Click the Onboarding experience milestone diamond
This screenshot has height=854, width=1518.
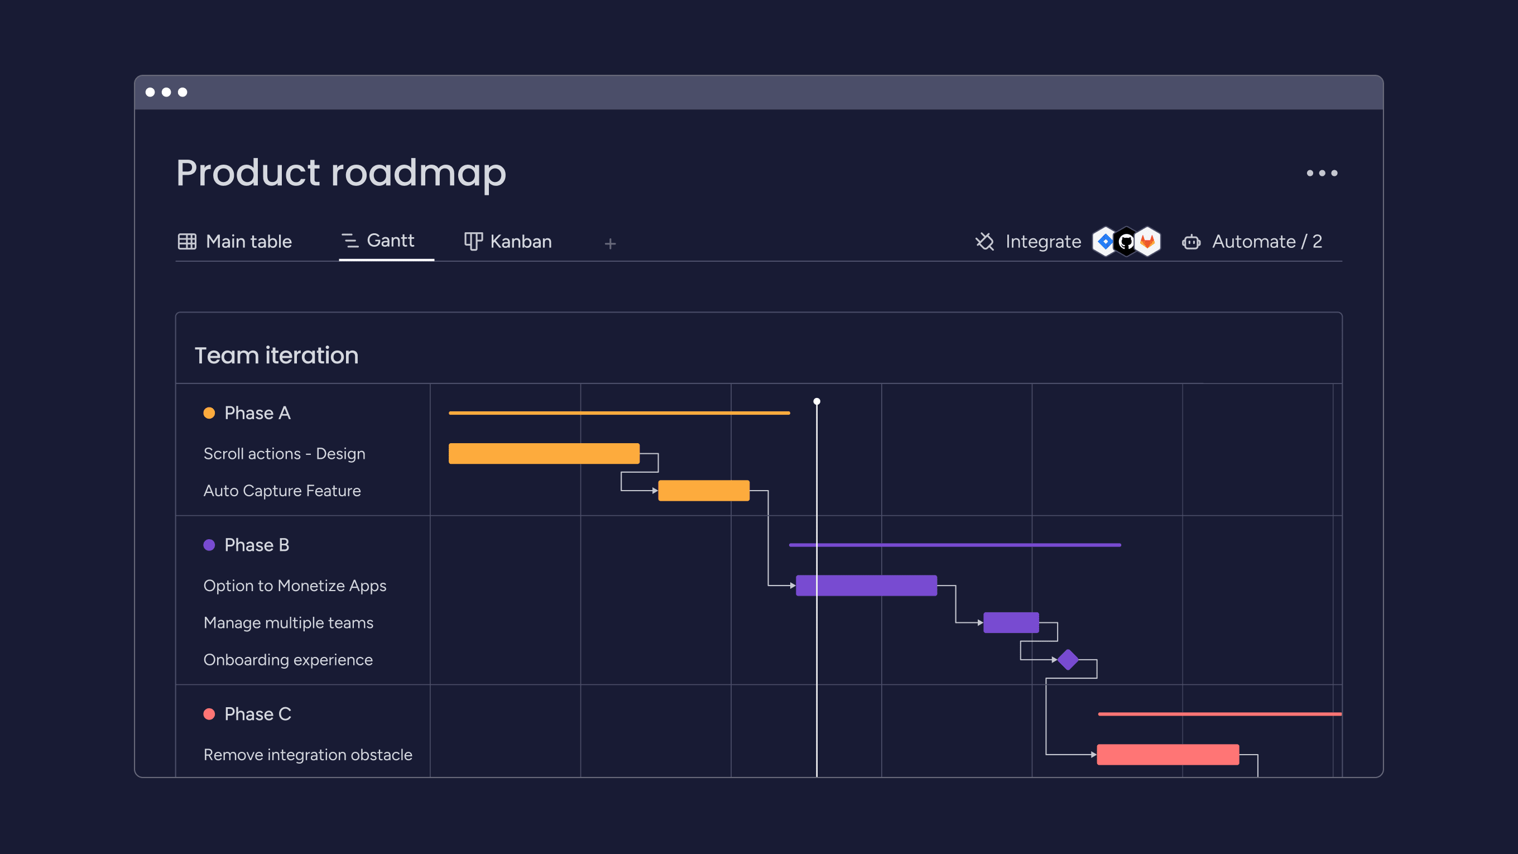pos(1068,660)
